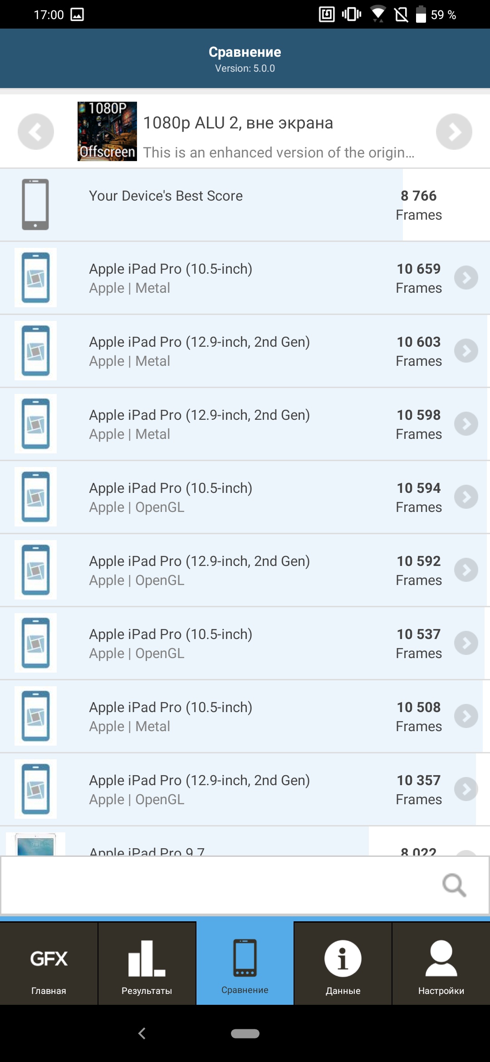Tap device icon for 10 357 Frames entry
The width and height of the screenshot is (490, 1062).
(36, 789)
